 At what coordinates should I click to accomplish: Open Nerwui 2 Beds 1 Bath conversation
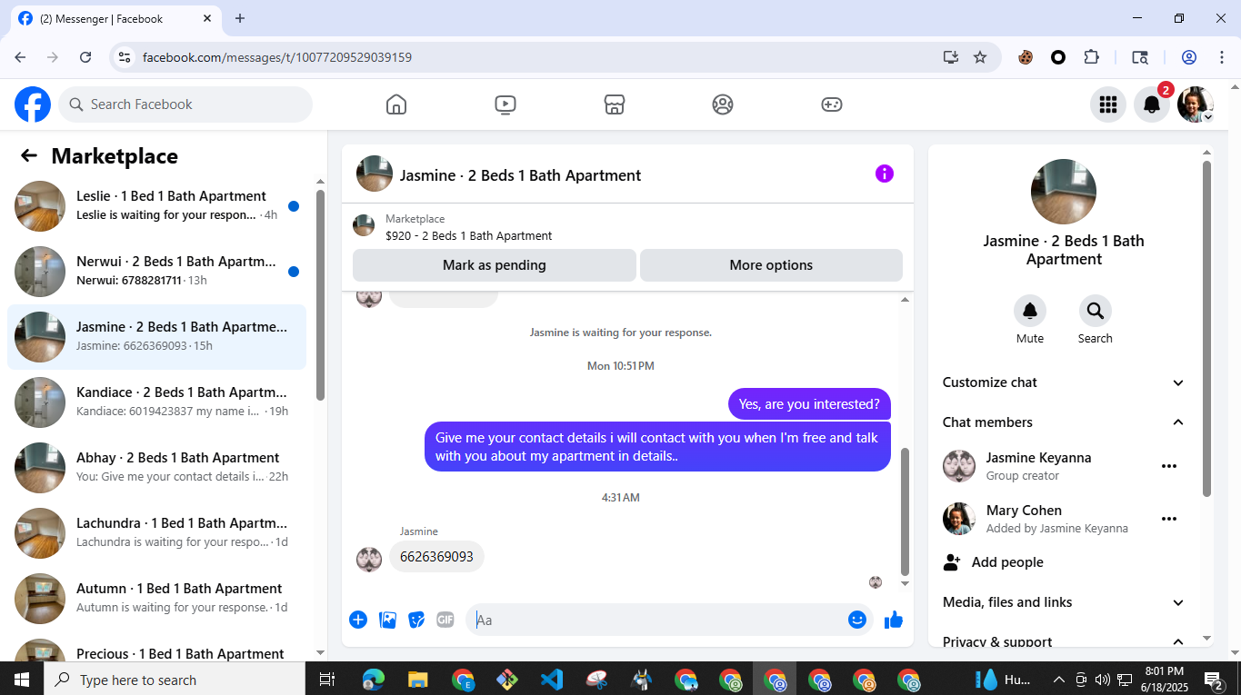pyautogui.click(x=156, y=272)
